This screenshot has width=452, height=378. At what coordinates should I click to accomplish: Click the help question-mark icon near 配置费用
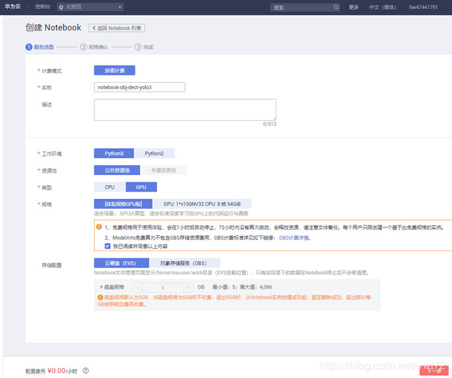86,371
